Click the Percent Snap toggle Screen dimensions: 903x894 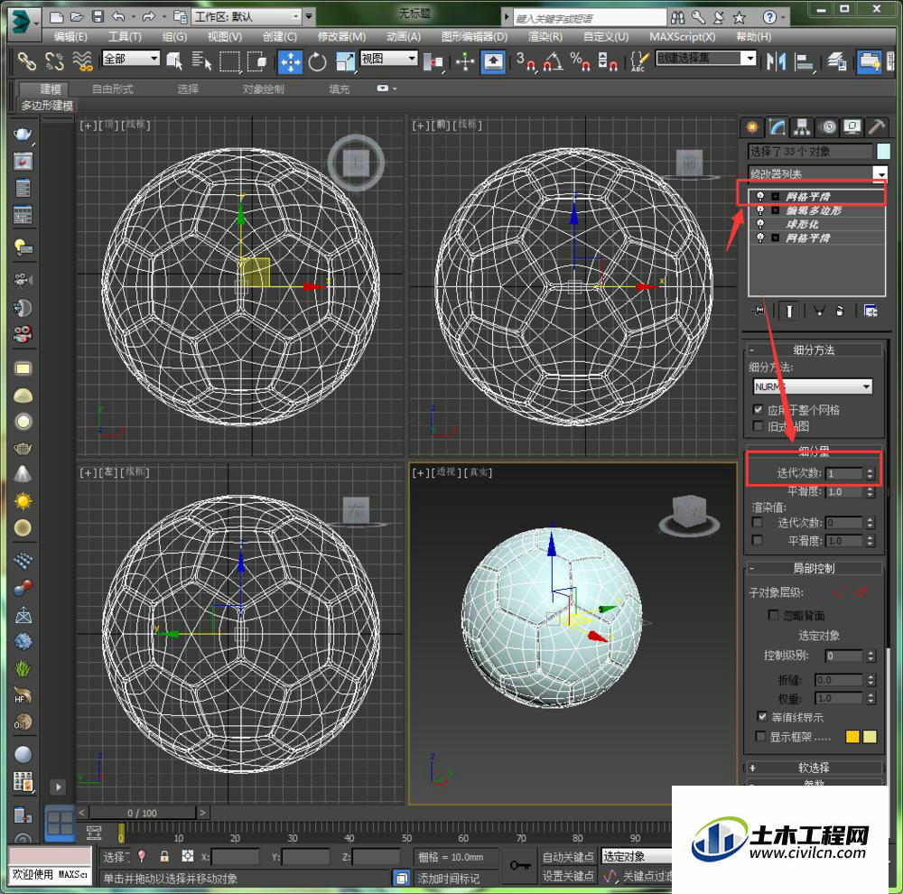click(x=580, y=61)
